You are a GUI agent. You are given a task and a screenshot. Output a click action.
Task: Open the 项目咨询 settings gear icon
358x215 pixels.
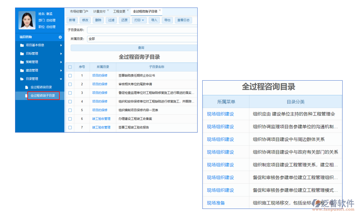click(x=60, y=37)
